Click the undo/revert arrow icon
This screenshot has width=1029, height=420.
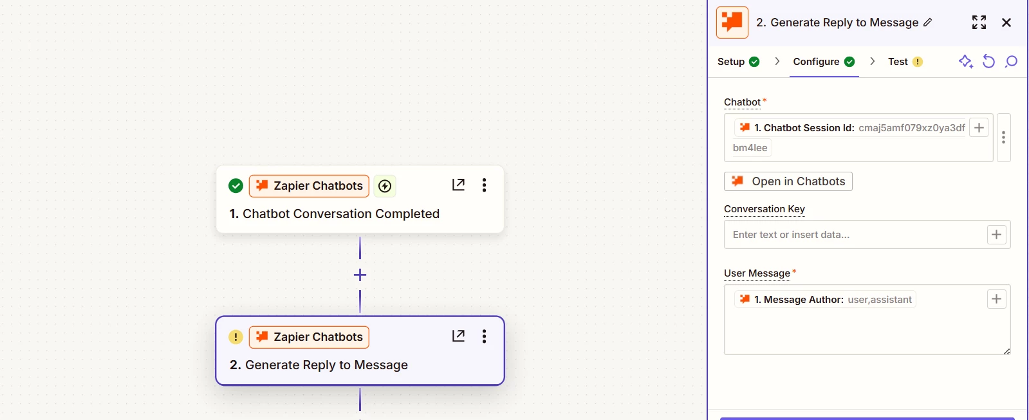989,61
